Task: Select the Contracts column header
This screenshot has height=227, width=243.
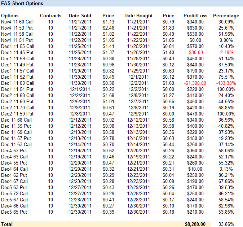Action: [x=50, y=16]
